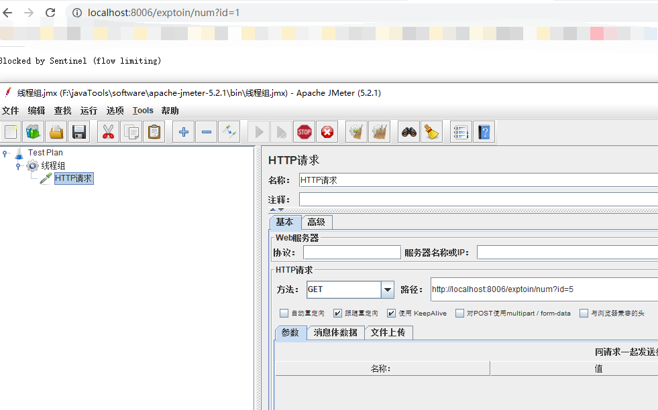This screenshot has height=410, width=658.
Task: Collapse all nodes with the minus icon
Action: pyautogui.click(x=207, y=132)
